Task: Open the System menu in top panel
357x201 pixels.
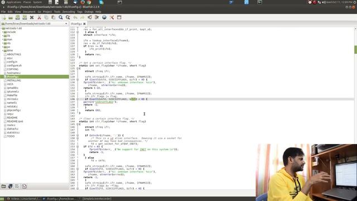Action: click(x=37, y=2)
